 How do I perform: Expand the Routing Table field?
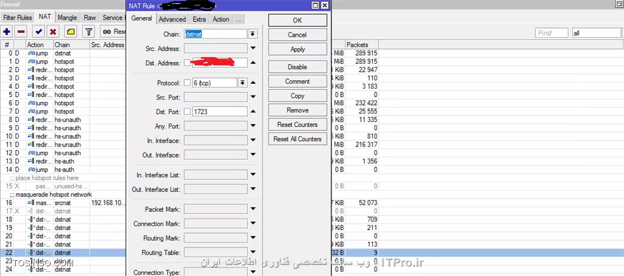click(x=253, y=252)
